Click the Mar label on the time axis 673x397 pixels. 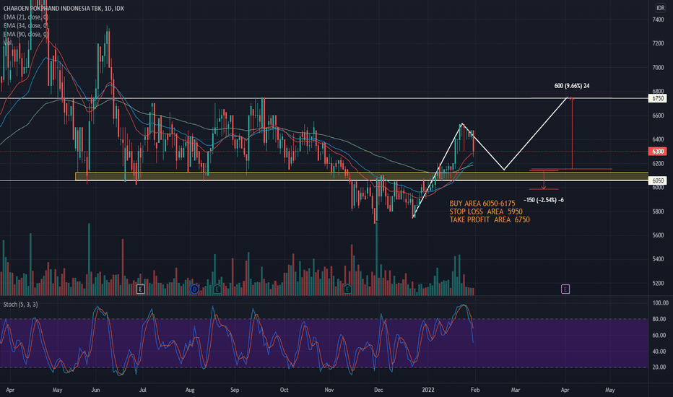coord(516,390)
